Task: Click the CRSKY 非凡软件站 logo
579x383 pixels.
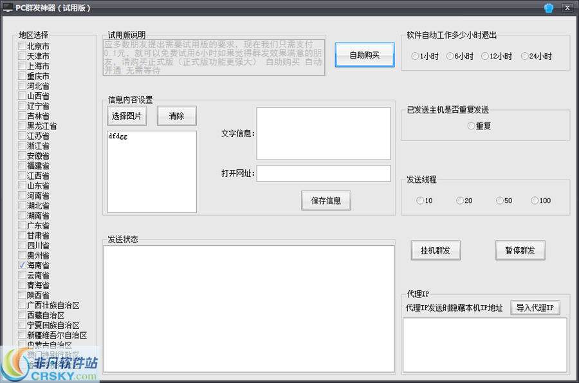Action: pyautogui.click(x=50, y=366)
